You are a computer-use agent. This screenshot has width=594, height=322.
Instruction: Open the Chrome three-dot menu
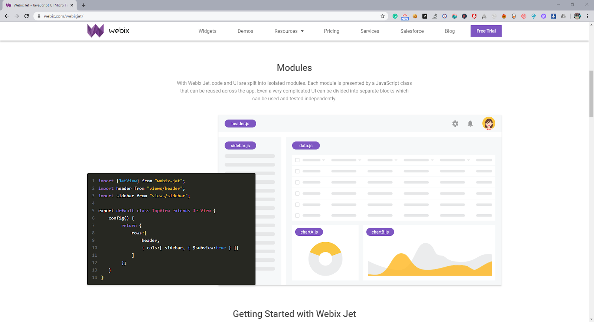tap(587, 16)
